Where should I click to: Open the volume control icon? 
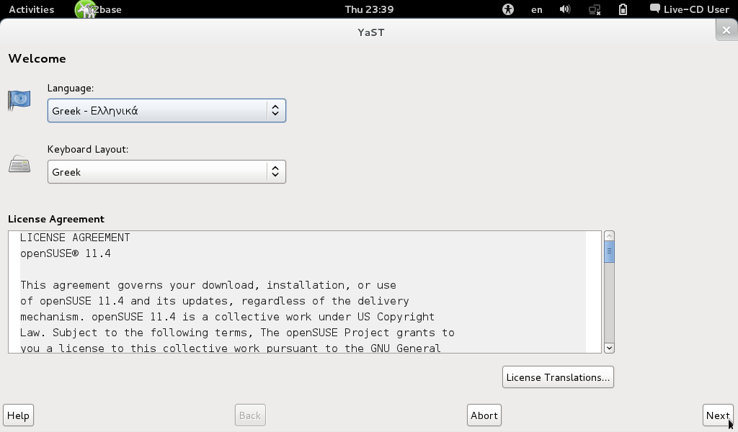[565, 9]
